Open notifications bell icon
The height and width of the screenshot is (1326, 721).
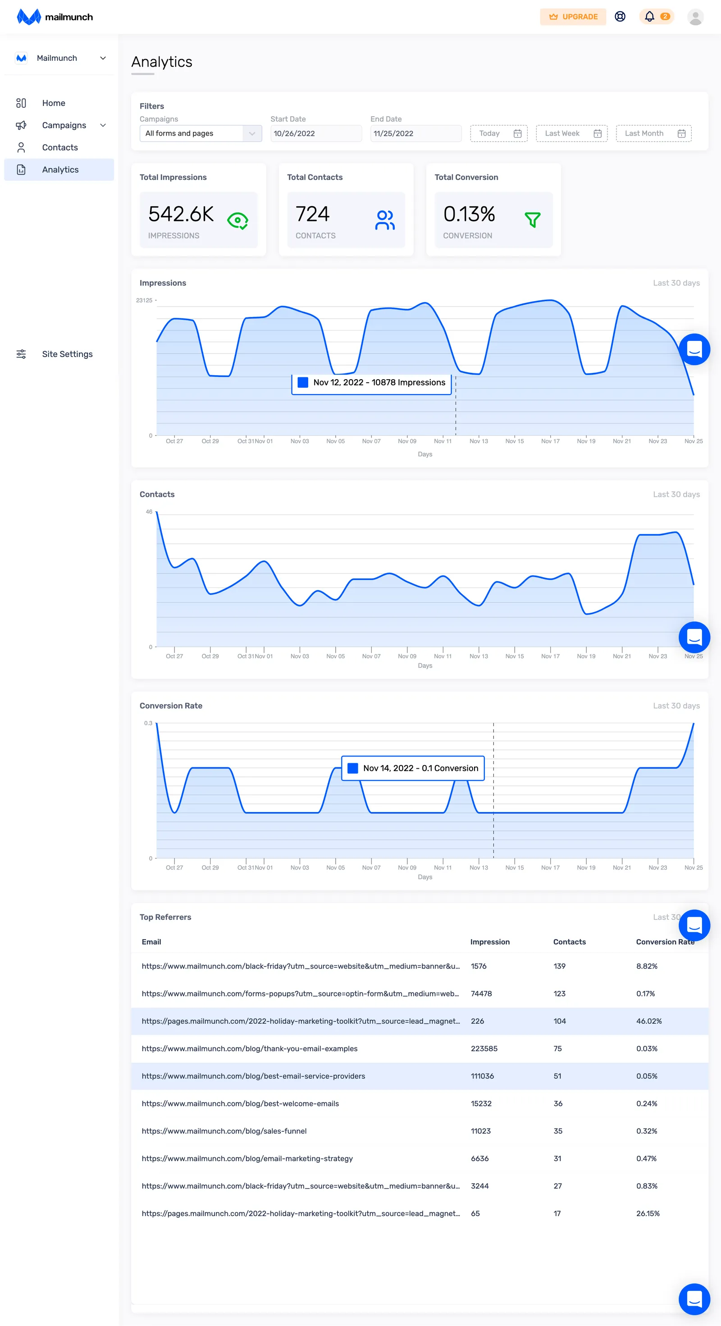coord(649,17)
